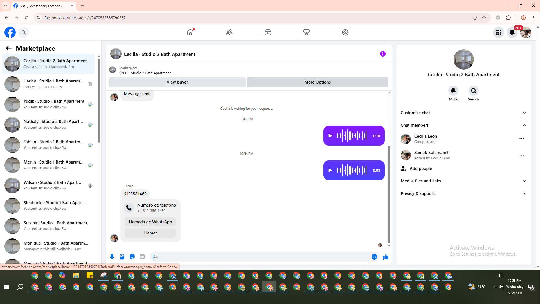
Task: Collapse Chat members section
Action: tap(463, 125)
